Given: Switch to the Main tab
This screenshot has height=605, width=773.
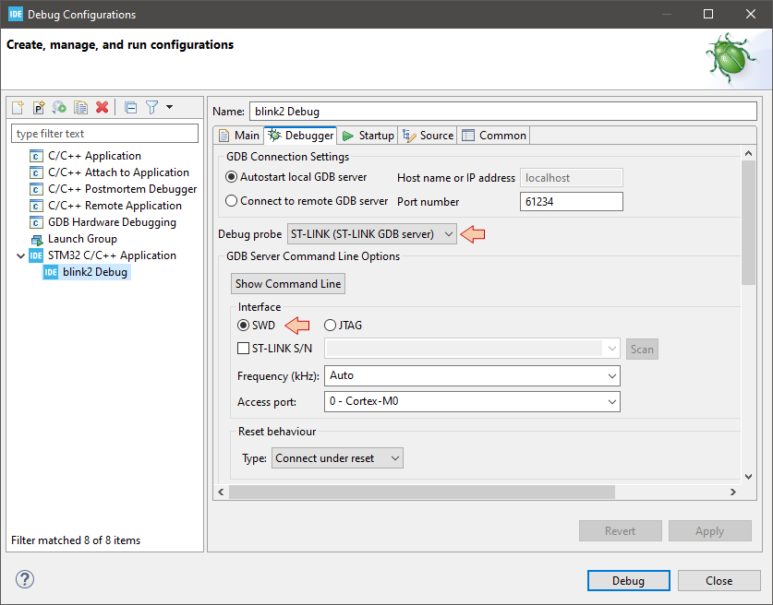Looking at the screenshot, I should click(x=239, y=136).
